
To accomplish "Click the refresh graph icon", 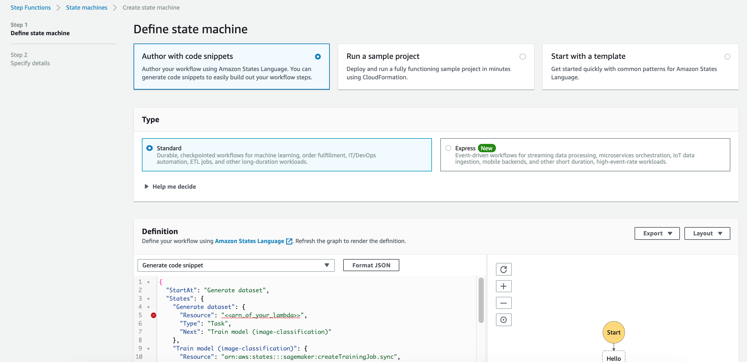I will click(x=504, y=269).
